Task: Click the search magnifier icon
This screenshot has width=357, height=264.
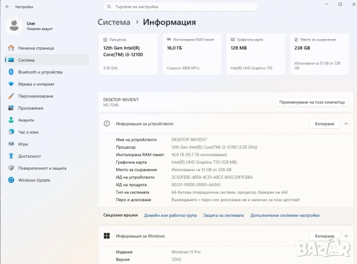Action: (x=109, y=7)
